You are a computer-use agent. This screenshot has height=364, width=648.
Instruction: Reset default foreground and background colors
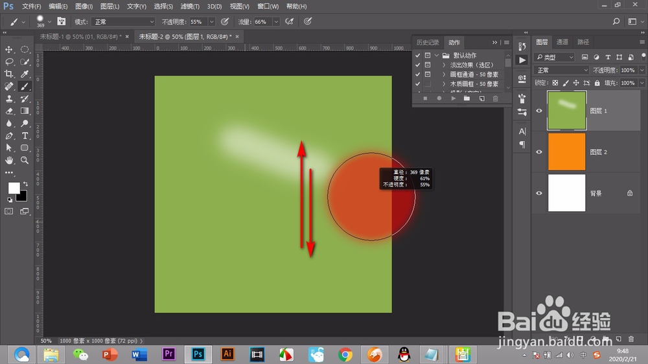(x=10, y=200)
